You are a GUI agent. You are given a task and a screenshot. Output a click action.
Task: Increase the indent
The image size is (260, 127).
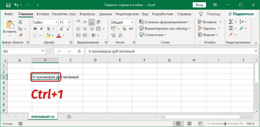pyautogui.click(x=85, y=35)
